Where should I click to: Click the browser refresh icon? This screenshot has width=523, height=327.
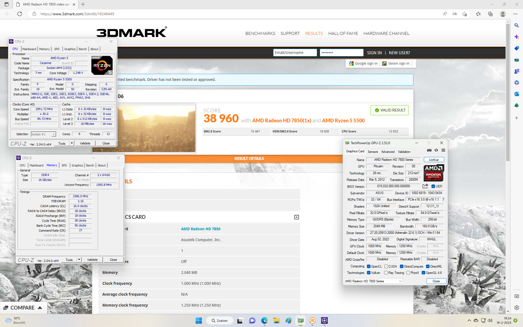[x=20, y=14]
